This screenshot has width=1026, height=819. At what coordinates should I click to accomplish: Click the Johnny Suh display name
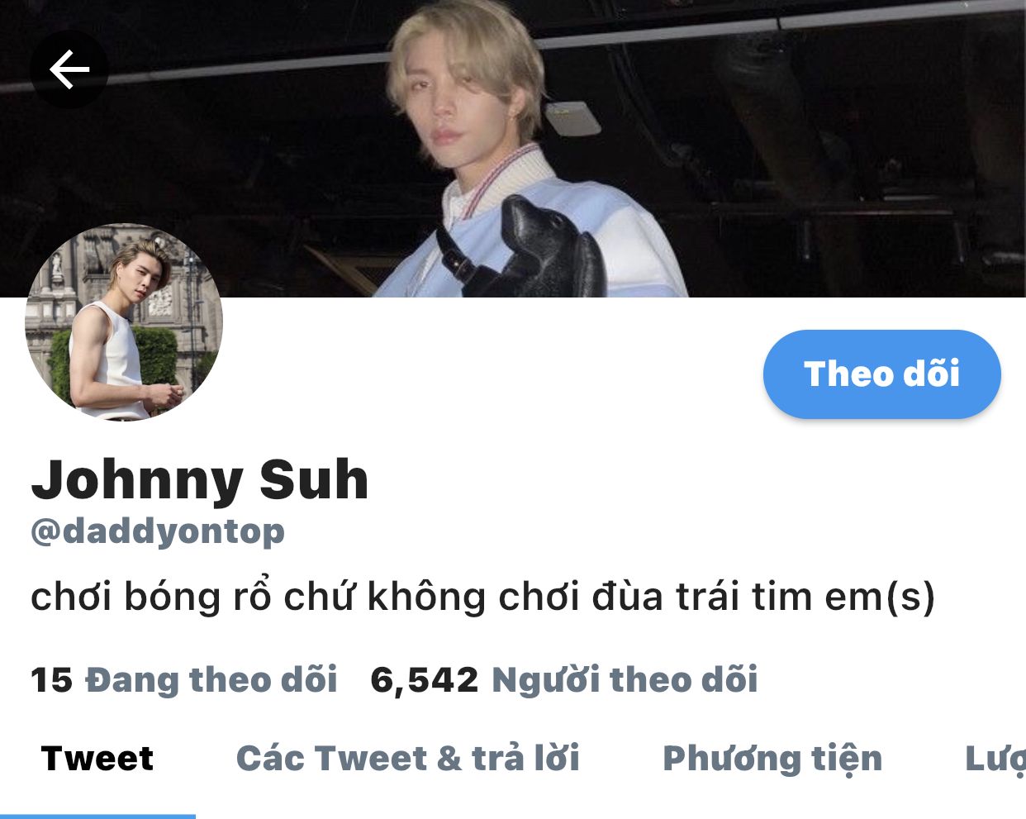[x=200, y=479]
